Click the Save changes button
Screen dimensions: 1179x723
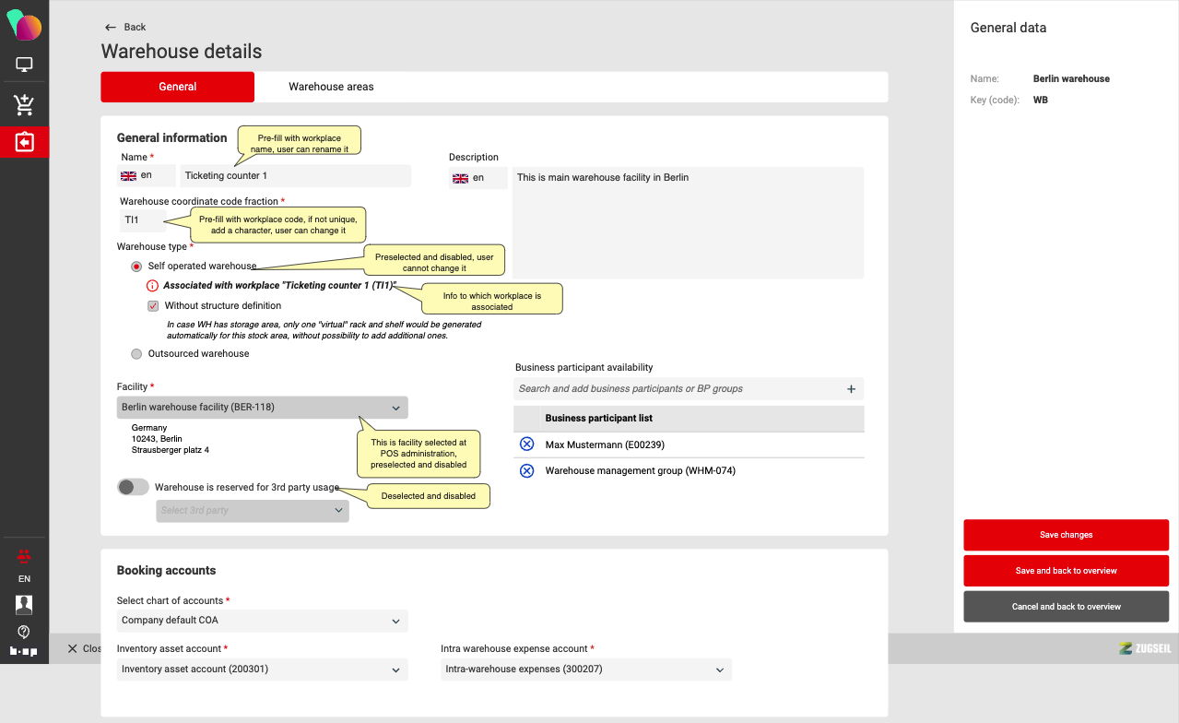coord(1066,535)
